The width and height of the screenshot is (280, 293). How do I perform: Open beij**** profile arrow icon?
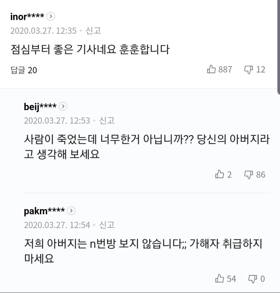pyautogui.click(x=63, y=107)
